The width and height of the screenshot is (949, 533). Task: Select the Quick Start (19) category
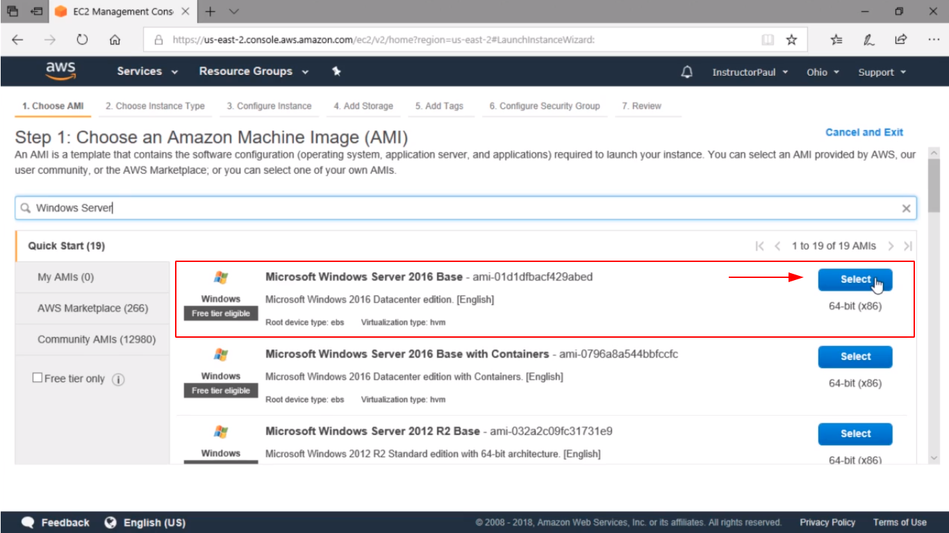(92, 246)
